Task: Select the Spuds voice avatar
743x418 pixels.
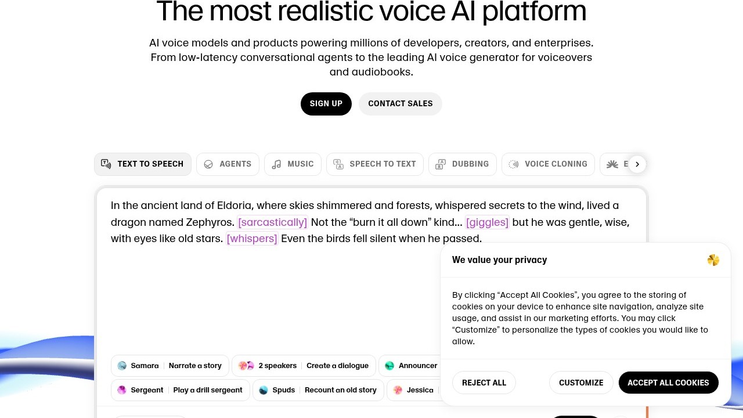Action: [264, 390]
